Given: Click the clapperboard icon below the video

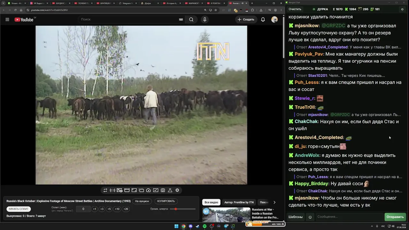Looking at the screenshot, I should (127, 190).
